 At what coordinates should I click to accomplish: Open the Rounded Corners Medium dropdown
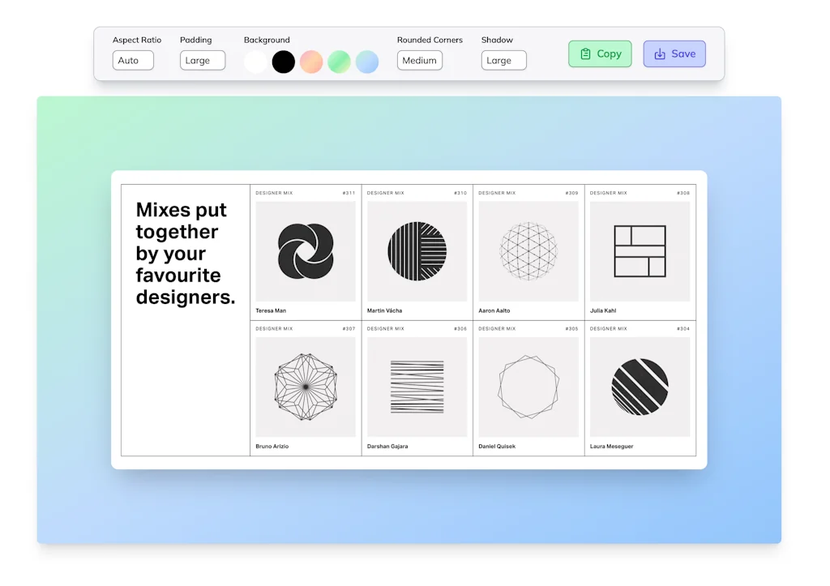coord(419,60)
